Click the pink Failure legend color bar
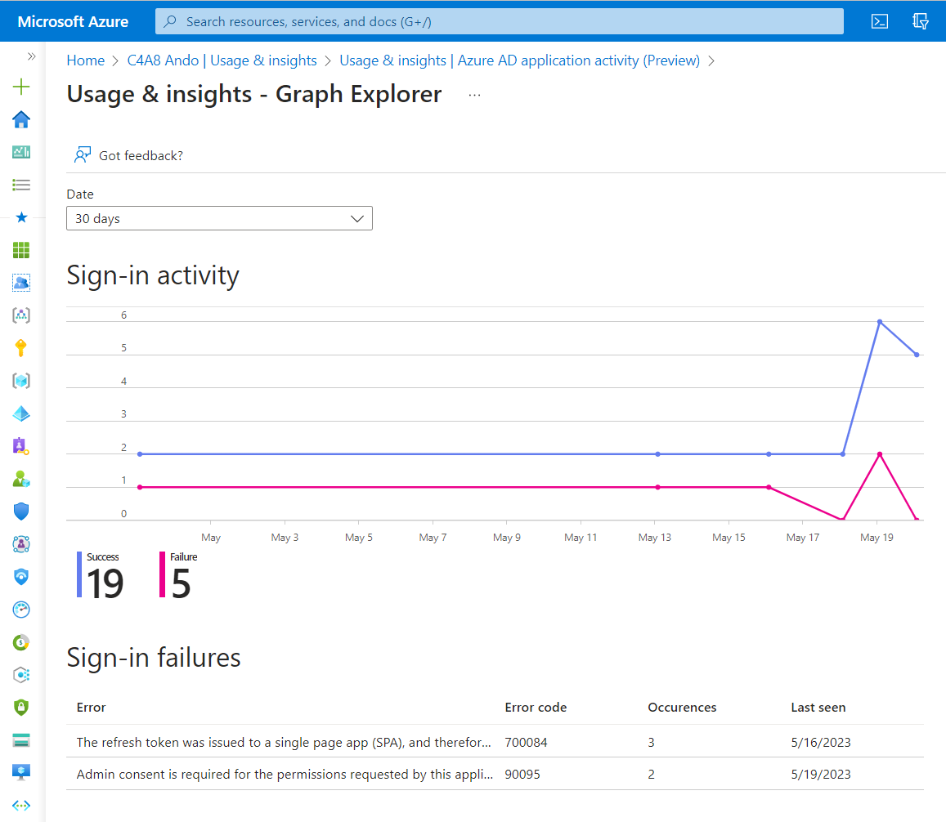 point(162,574)
